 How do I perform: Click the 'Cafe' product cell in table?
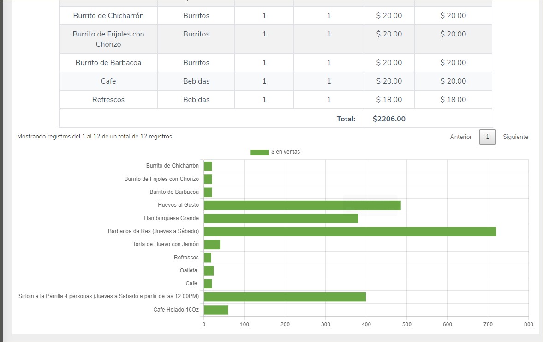108,81
